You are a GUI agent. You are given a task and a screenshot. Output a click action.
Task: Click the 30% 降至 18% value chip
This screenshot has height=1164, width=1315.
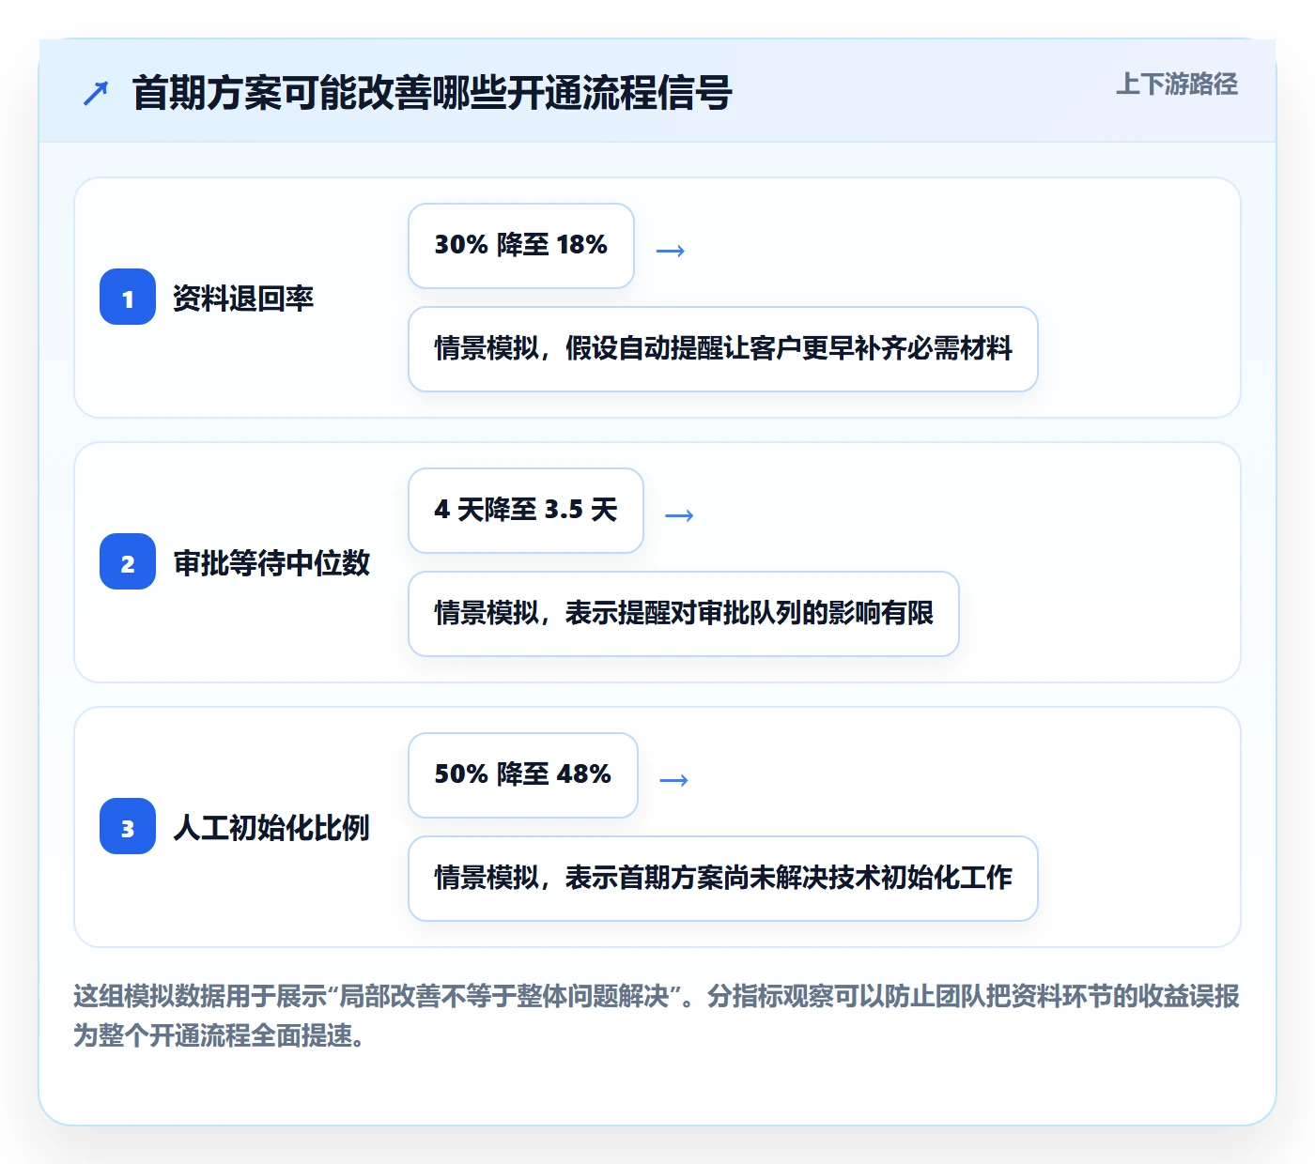tap(521, 246)
